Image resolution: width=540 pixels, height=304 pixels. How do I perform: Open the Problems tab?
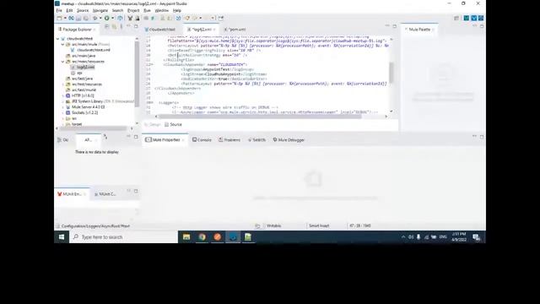[x=229, y=140]
